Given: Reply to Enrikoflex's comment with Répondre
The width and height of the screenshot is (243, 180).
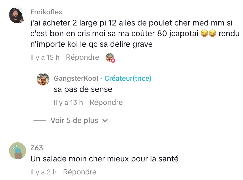Looking at the screenshot, I should (x=82, y=57).
